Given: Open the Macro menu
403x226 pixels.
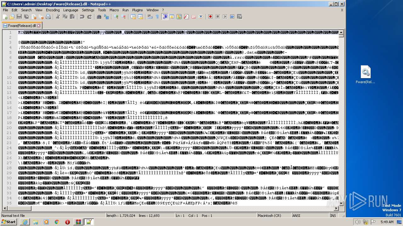Looking at the screenshot, I should pyautogui.click(x=114, y=10).
